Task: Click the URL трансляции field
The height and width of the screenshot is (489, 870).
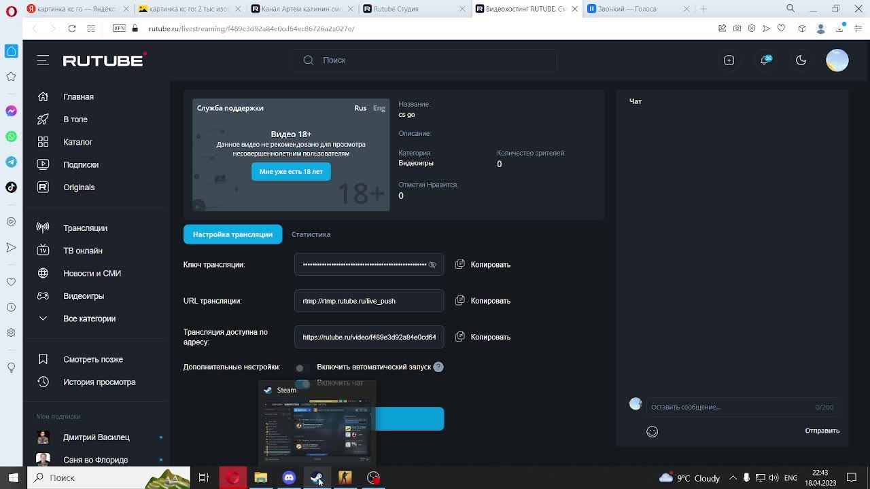Action: tap(369, 301)
